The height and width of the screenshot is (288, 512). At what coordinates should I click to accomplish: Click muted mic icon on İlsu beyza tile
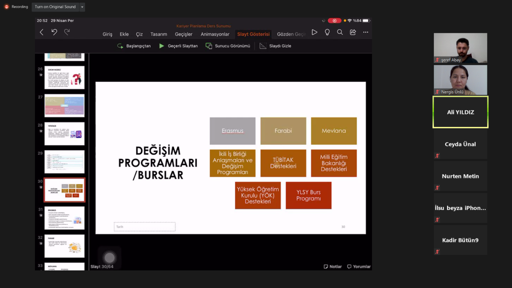coord(437,220)
